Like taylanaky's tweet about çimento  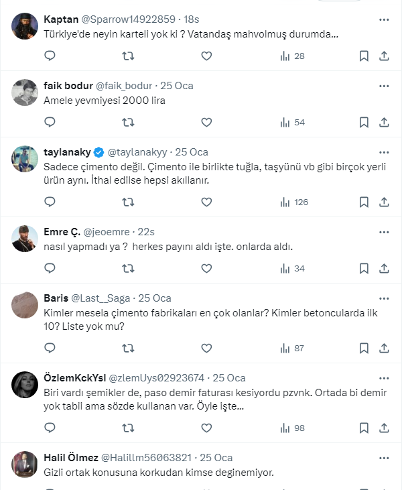click(x=206, y=202)
